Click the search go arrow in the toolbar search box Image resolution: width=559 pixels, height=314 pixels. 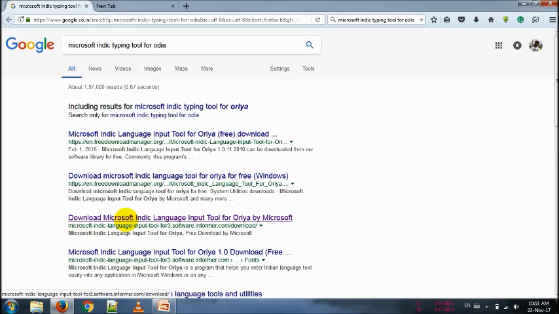click(421, 20)
